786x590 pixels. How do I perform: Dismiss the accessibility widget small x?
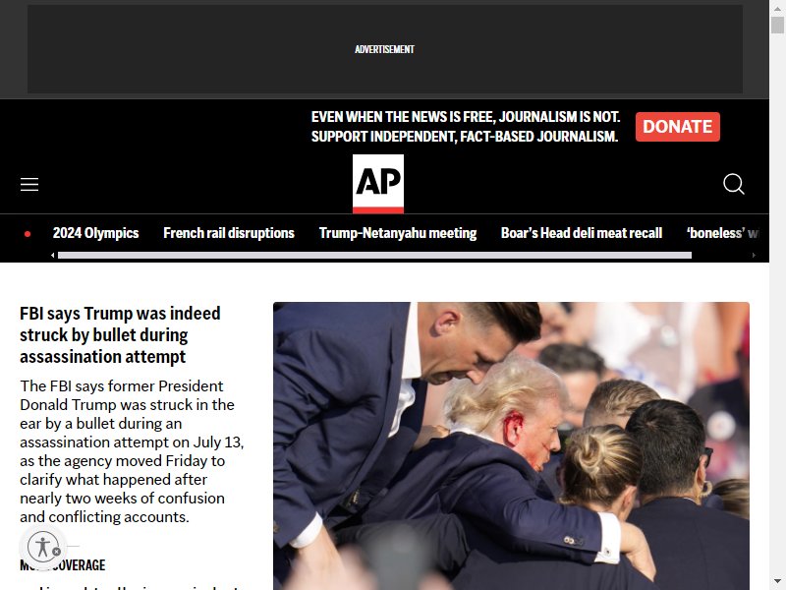pyautogui.click(x=57, y=552)
